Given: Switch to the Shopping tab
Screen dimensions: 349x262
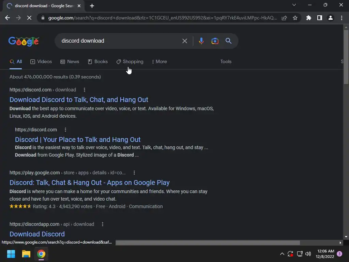Looking at the screenshot, I should tap(130, 62).
